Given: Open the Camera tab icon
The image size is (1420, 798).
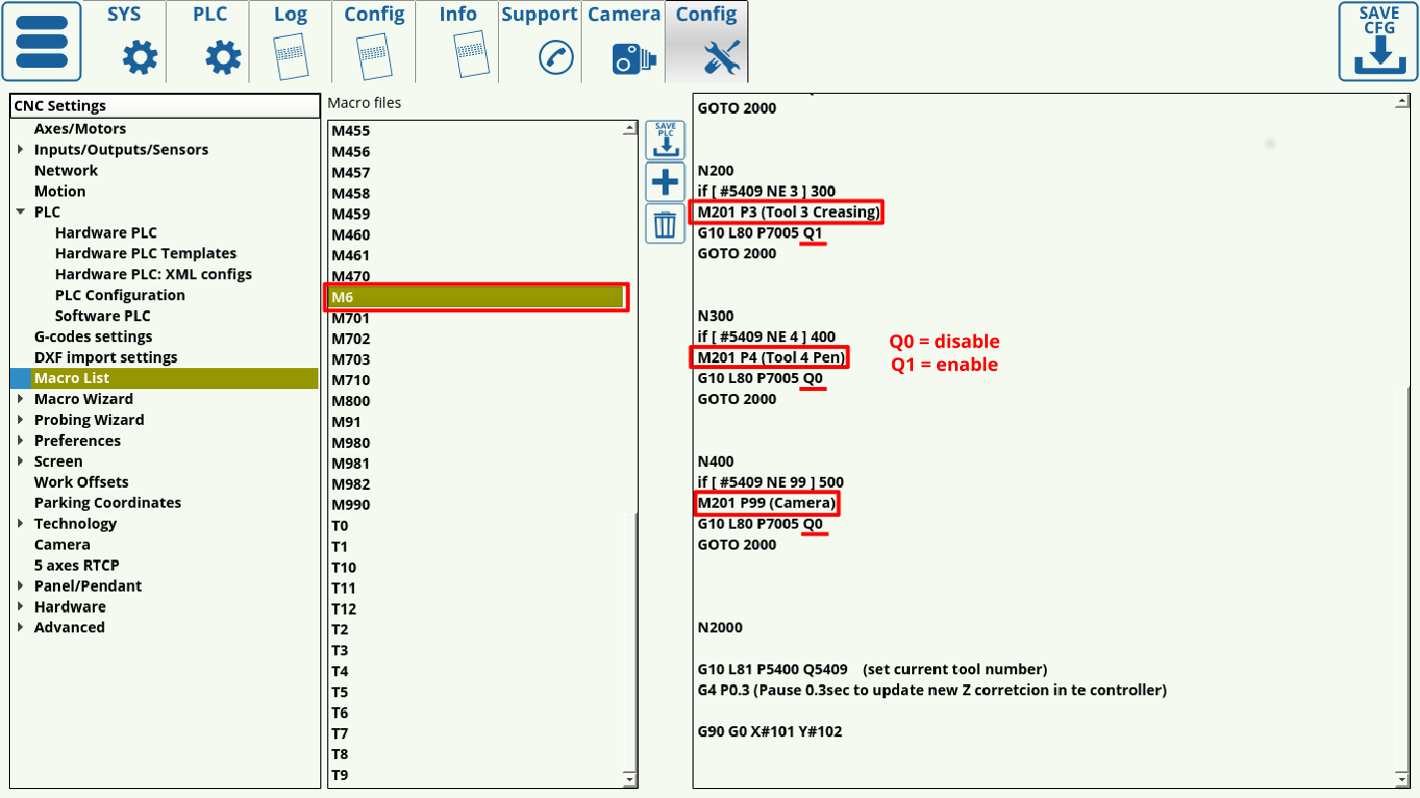Looking at the screenshot, I should (x=624, y=42).
